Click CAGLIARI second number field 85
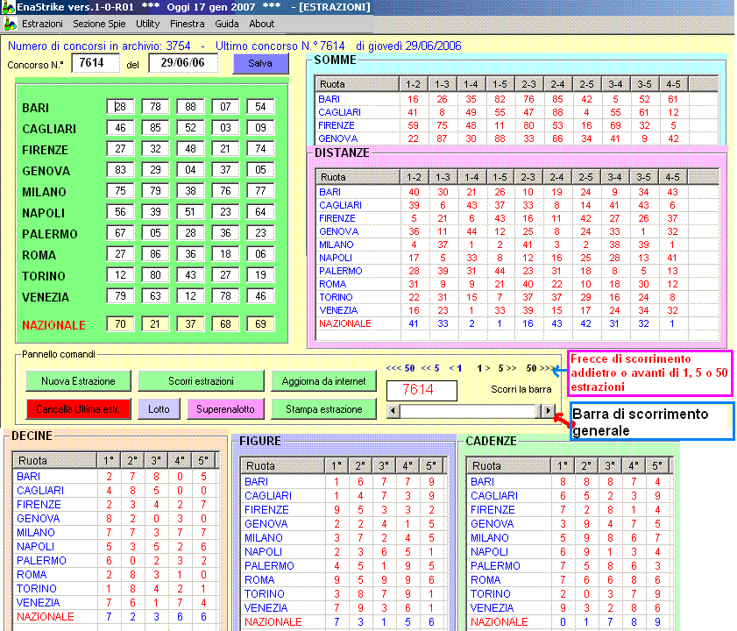Screen dimensions: 737x631 155,128
